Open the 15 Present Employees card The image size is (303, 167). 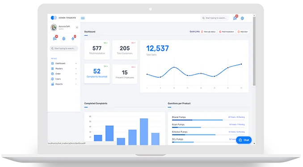point(125,74)
